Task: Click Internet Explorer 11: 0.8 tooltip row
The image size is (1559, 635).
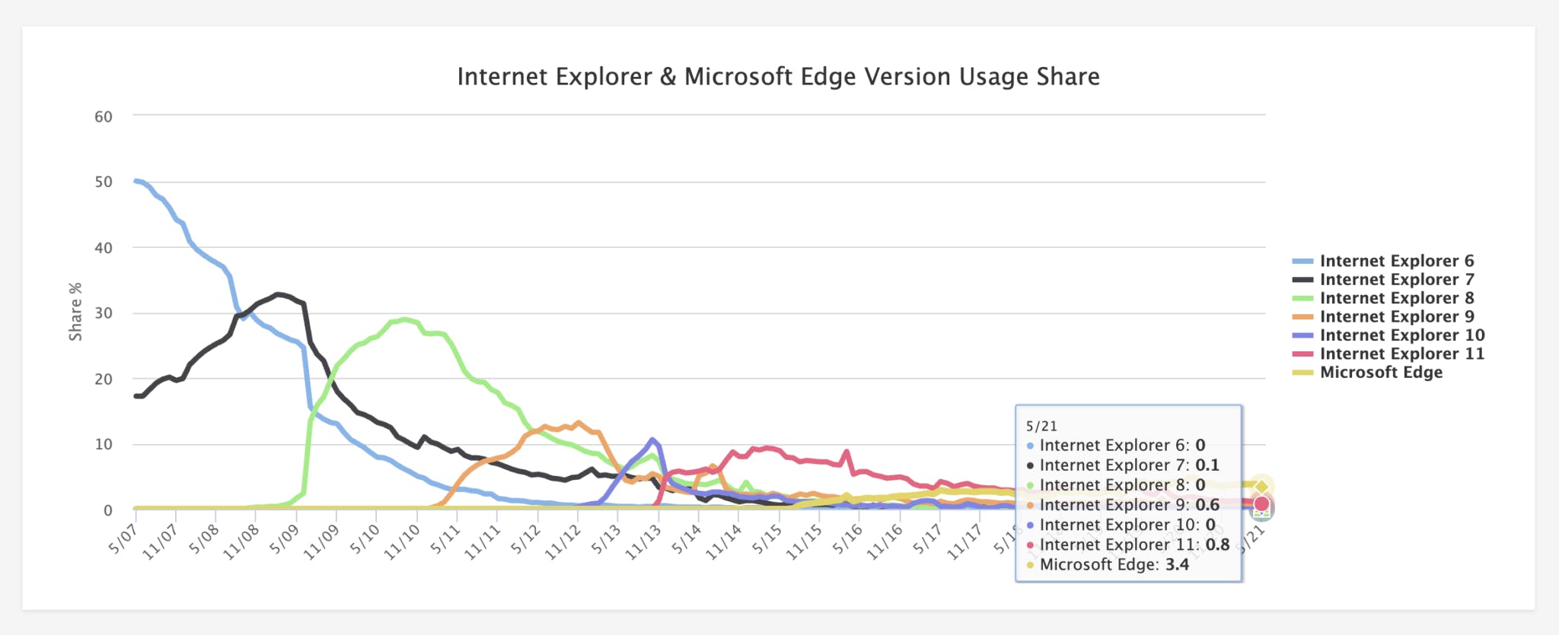Action: [1127, 545]
